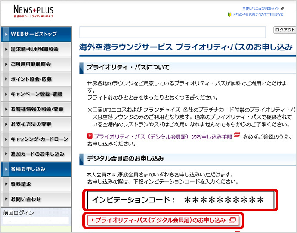Click プライオリティ・パス(デジタル会員証)のお申し込み button
The width and height of the screenshot is (297, 233).
(160, 220)
